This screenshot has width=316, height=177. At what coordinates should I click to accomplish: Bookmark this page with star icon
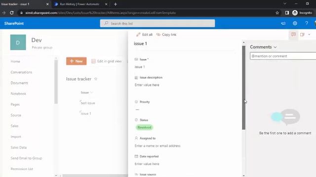[277, 13]
